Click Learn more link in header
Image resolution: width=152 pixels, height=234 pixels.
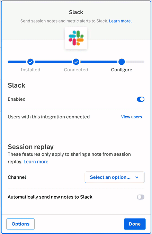(x=120, y=21)
